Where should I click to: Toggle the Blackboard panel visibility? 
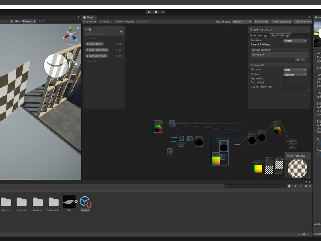tap(262, 22)
